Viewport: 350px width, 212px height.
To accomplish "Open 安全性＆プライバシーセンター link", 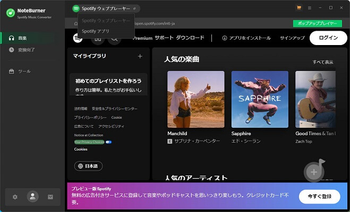I will point(115,109).
